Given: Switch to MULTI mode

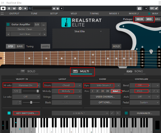Looking at the screenshot, I should pyautogui.click(x=81, y=71).
